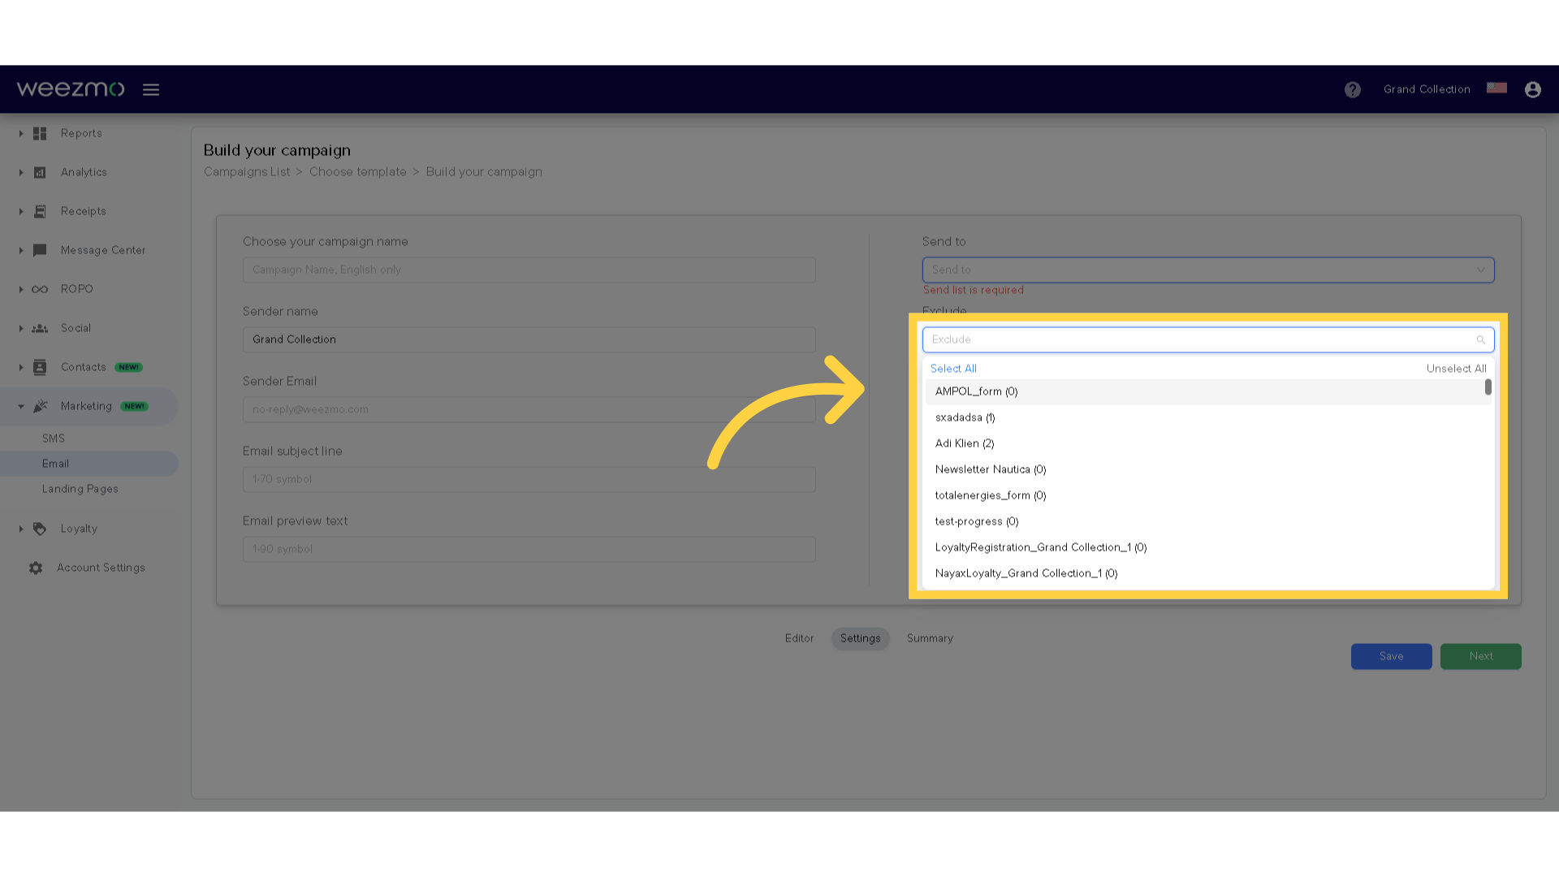Select Adi Klien contact list
1559x877 pixels.
click(x=965, y=443)
